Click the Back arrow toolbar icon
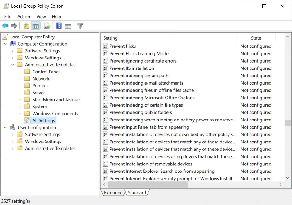The image size is (292, 205). tap(5, 26)
